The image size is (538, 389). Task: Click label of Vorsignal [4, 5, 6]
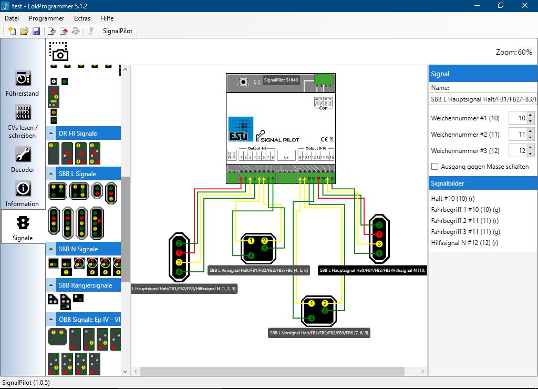[258, 270]
